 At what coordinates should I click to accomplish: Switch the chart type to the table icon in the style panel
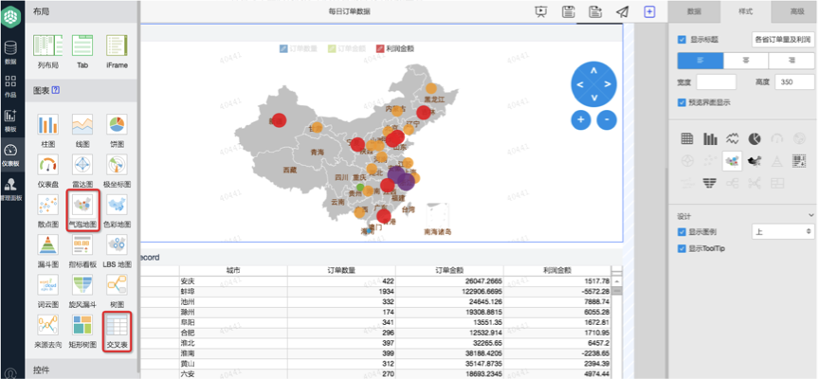pyautogui.click(x=687, y=138)
